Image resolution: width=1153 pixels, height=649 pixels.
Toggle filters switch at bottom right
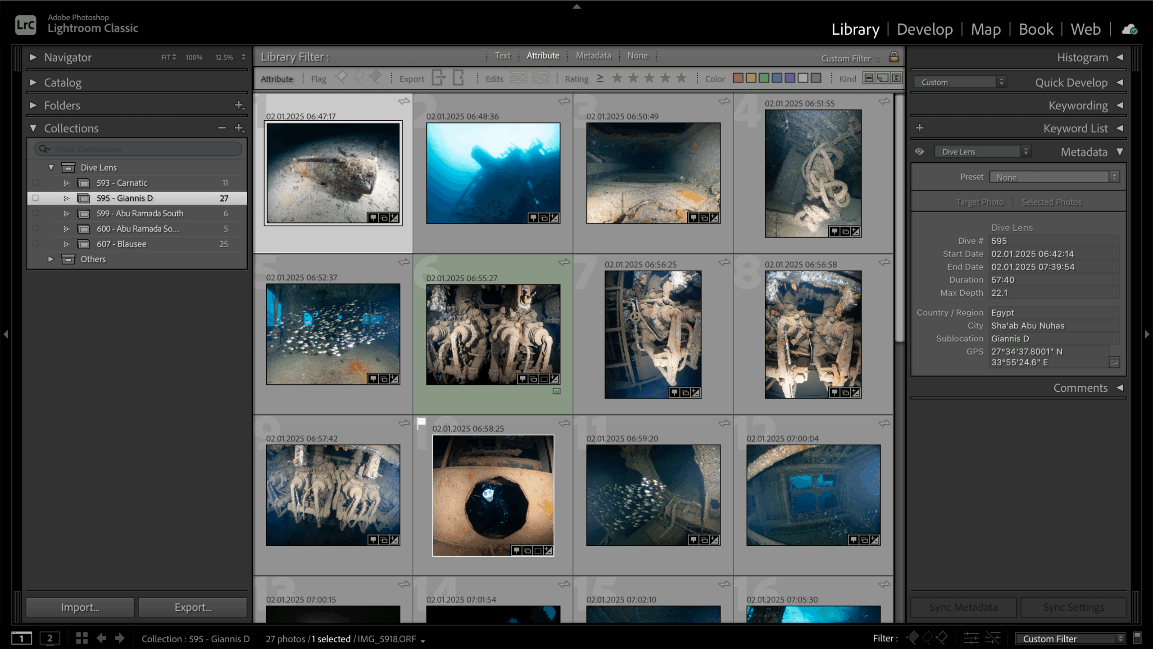1137,638
